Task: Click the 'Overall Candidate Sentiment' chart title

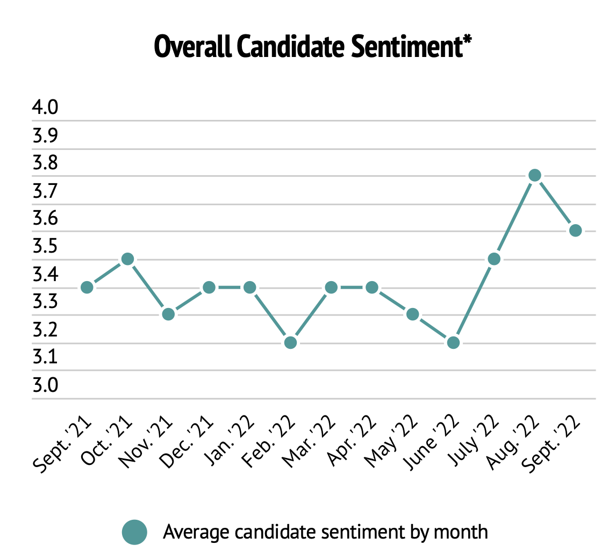Action: pyautogui.click(x=312, y=47)
